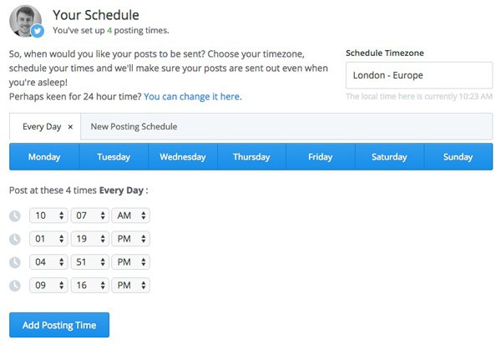Click the Twitter badge on the profile avatar
Screen dimensions: 501x345
point(38,31)
